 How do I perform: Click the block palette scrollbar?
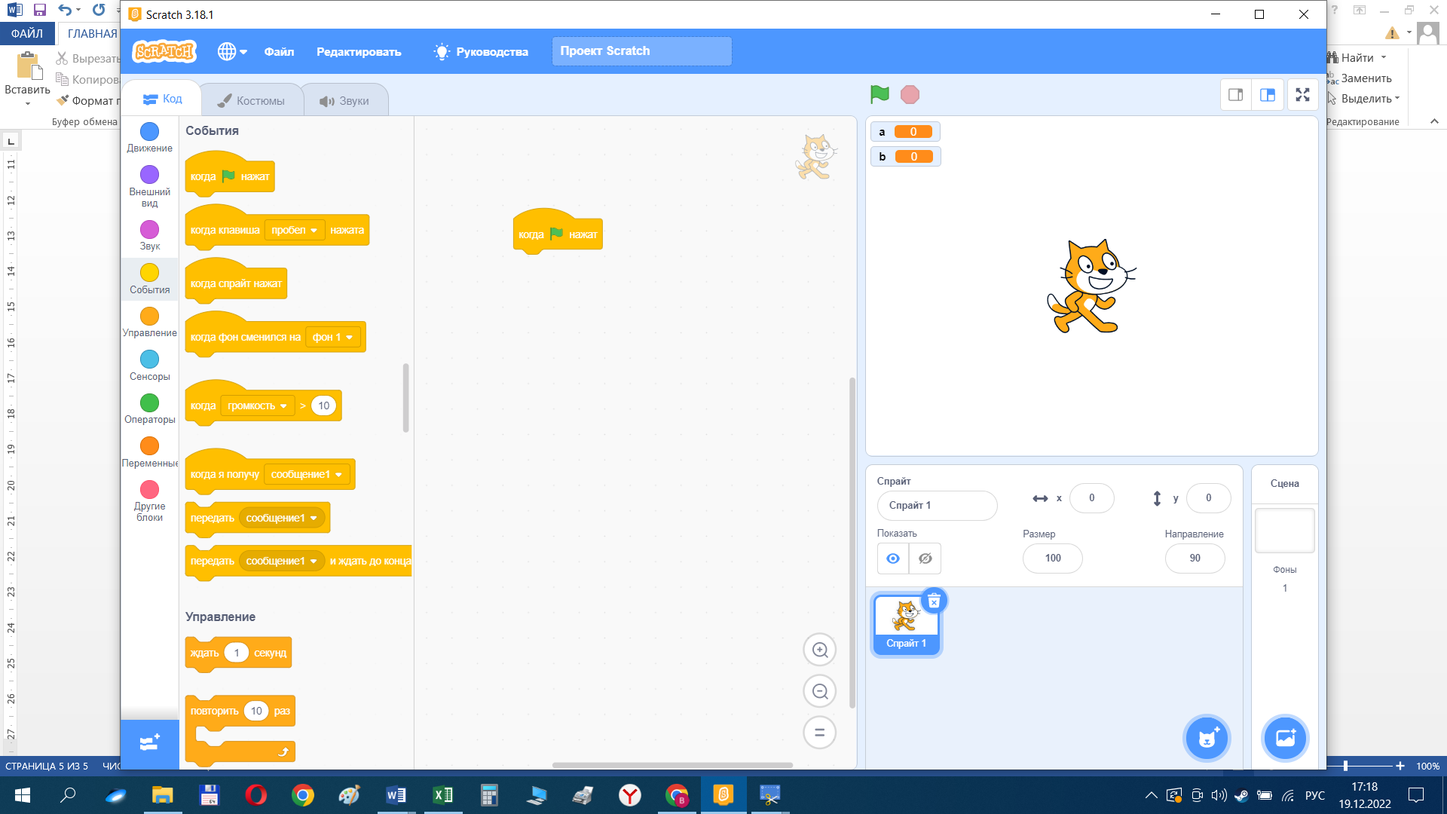405,398
